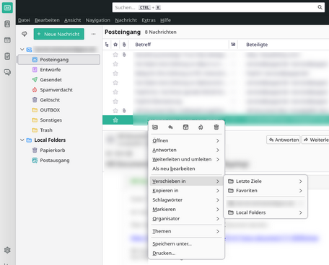Click the Neue Nachricht button
This screenshot has width=329, height=265.
click(59, 34)
